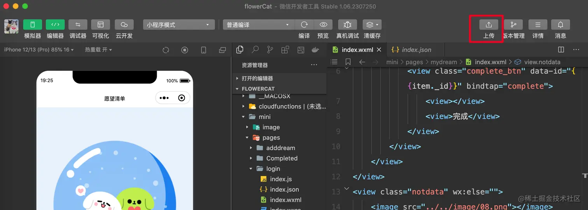Detach simulator into separate window
The image size is (588, 210).
(222, 50)
